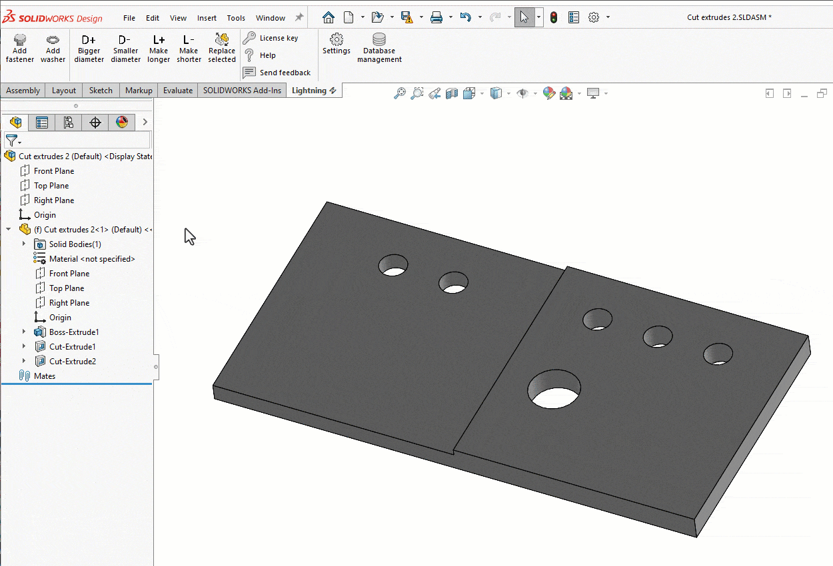The height and width of the screenshot is (566, 833).
Task: Click the Save icon with warning badge
Action: coord(407,18)
